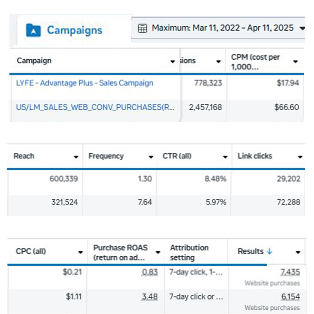Open the US/LM_SALES_WEB_CONV_PURCHASES campaign link
314x314 pixels.
tap(95, 107)
